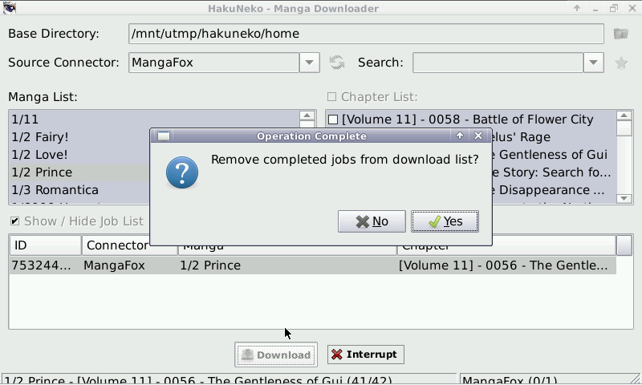Click MangaFox cell in job row
This screenshot has height=385, width=642.
click(x=114, y=265)
